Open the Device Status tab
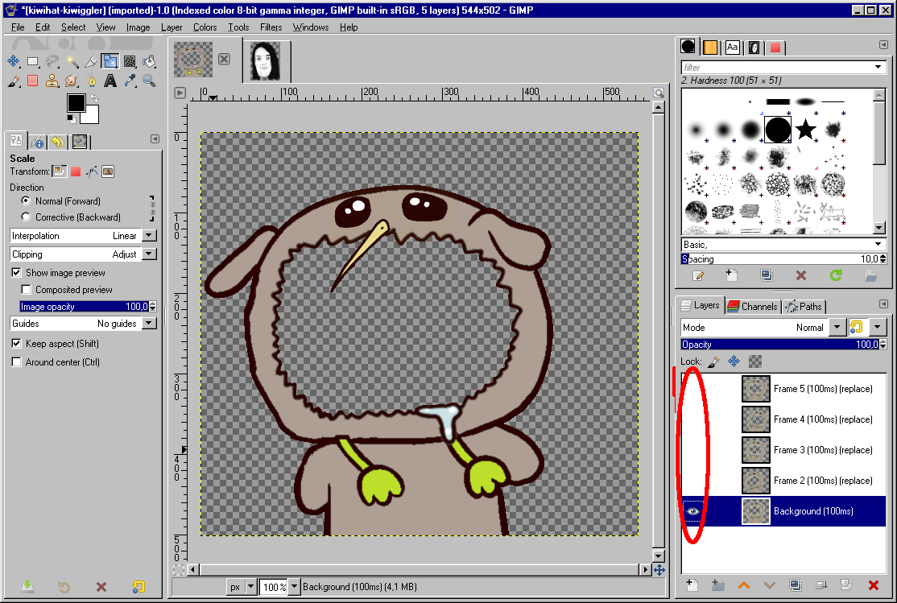This screenshot has width=897, height=603. pos(38,142)
